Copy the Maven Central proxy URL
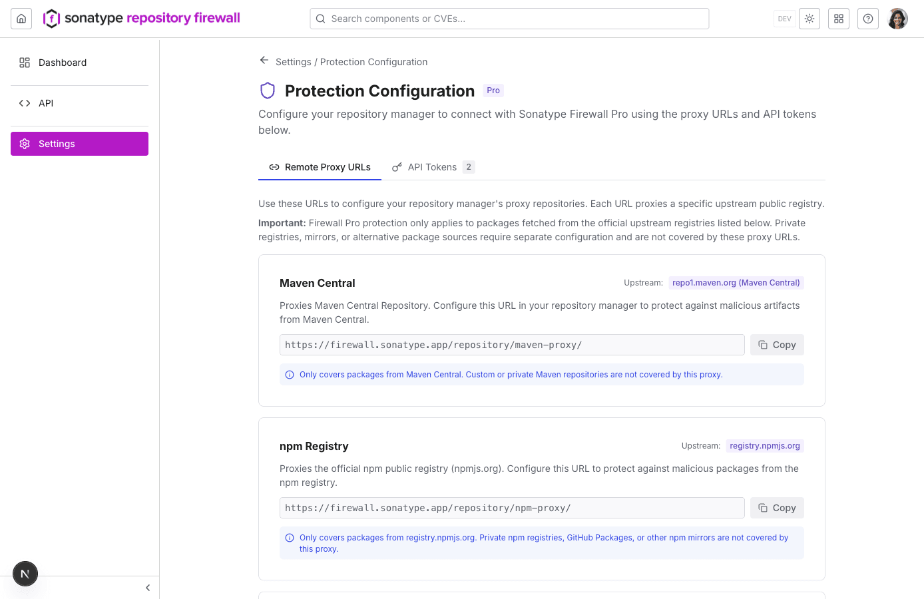 (777, 345)
